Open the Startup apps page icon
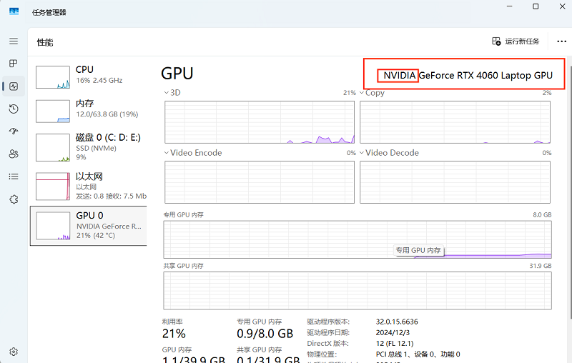 click(x=14, y=131)
